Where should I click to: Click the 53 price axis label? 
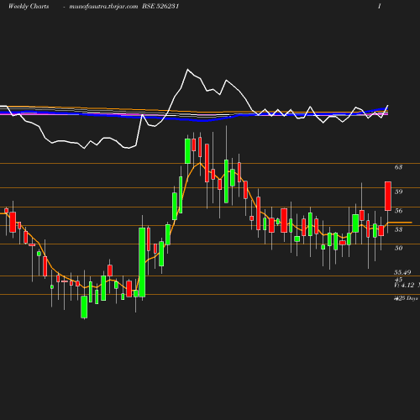(x=398, y=229)
